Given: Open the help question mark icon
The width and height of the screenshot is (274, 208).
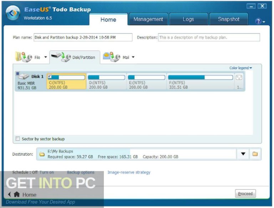Looking at the screenshot, I should [x=258, y=21].
